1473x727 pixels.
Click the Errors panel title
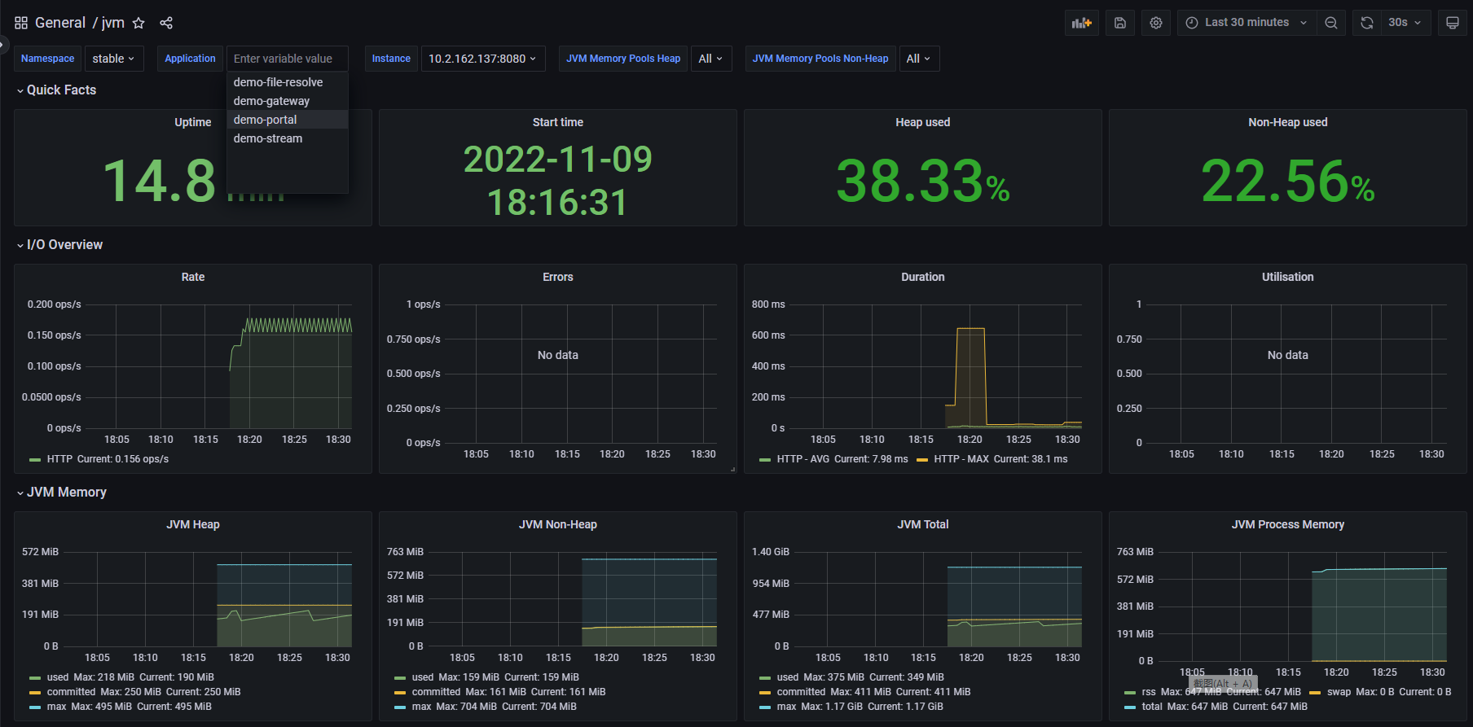click(558, 277)
